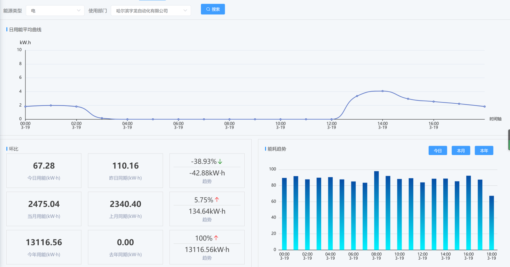Click the 使用部门 label
The height and width of the screenshot is (267, 510).
(x=98, y=11)
